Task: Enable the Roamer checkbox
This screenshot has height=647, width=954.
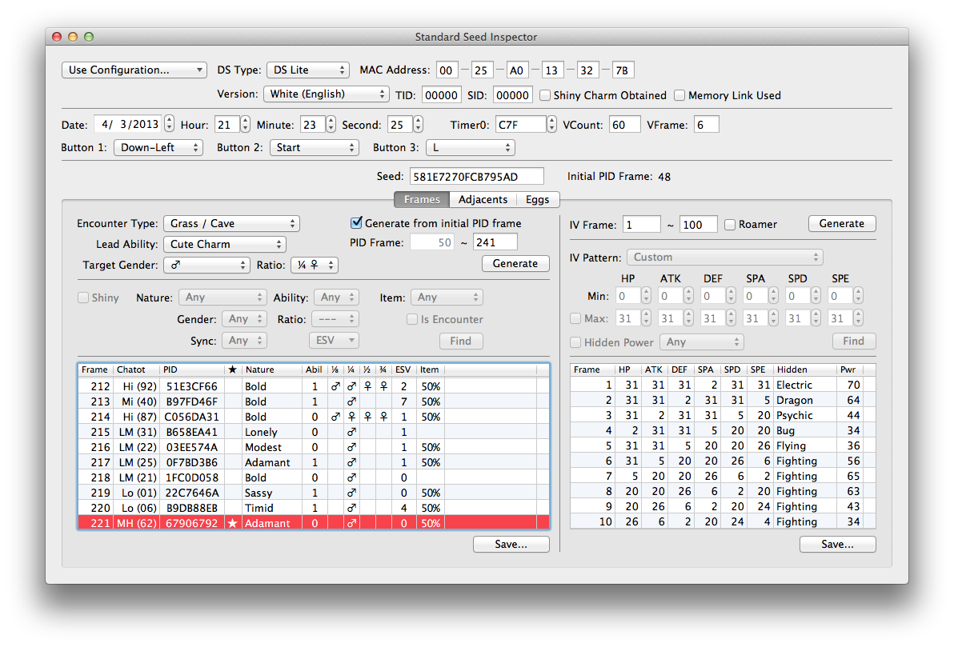Action: 730,225
